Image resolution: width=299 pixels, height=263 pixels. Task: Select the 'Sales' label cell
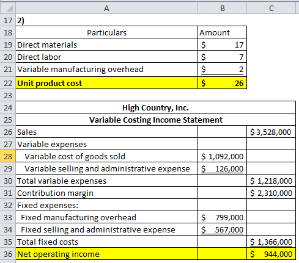[x=106, y=132]
